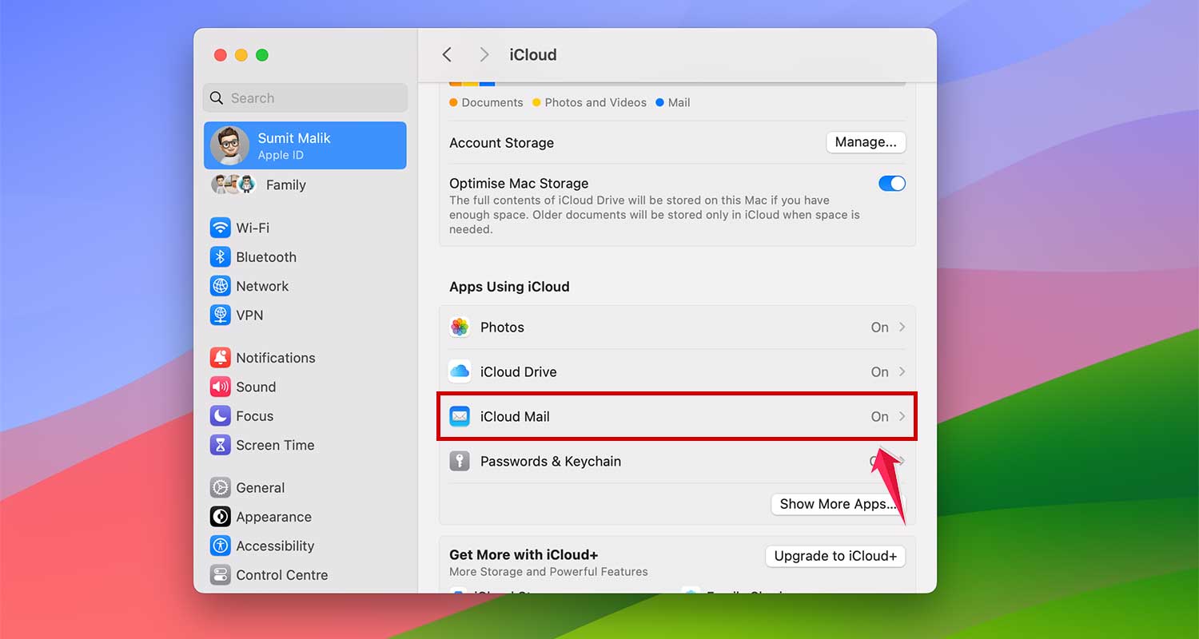Open VPN settings from the sidebar
The width and height of the screenshot is (1199, 639).
(x=220, y=315)
